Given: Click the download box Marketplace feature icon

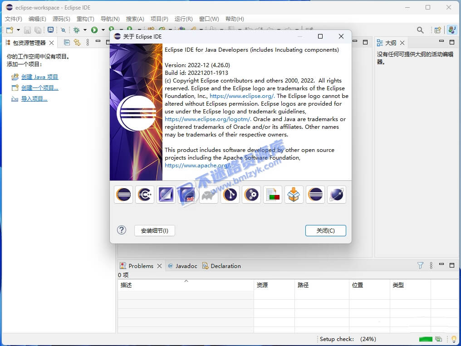Looking at the screenshot, I should [x=294, y=195].
